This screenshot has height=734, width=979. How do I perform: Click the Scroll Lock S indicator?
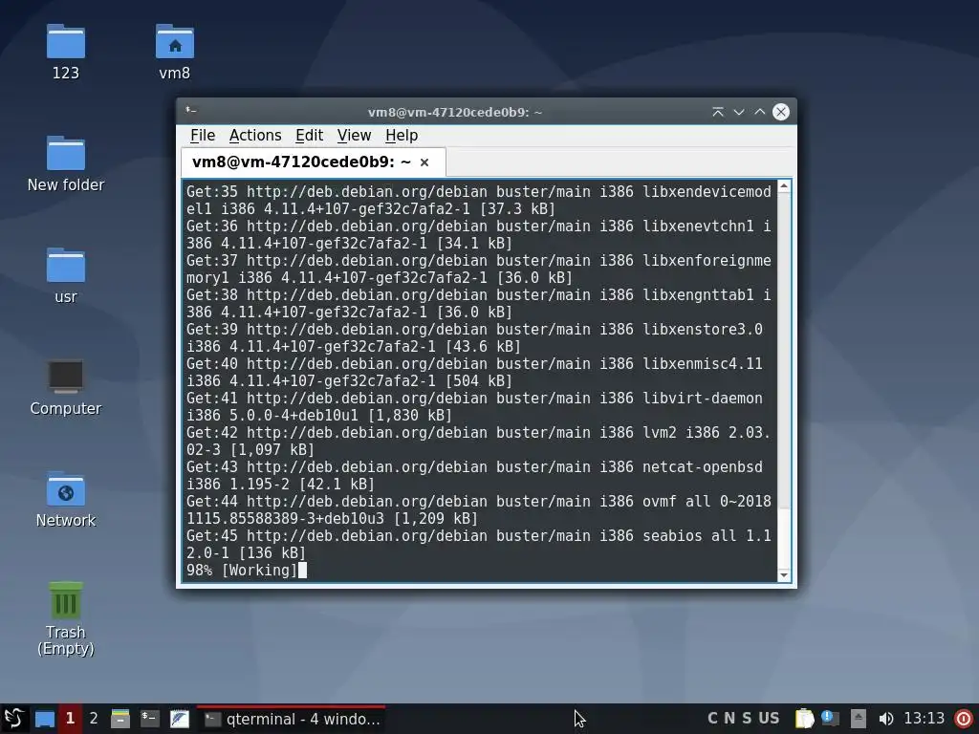[x=746, y=719]
